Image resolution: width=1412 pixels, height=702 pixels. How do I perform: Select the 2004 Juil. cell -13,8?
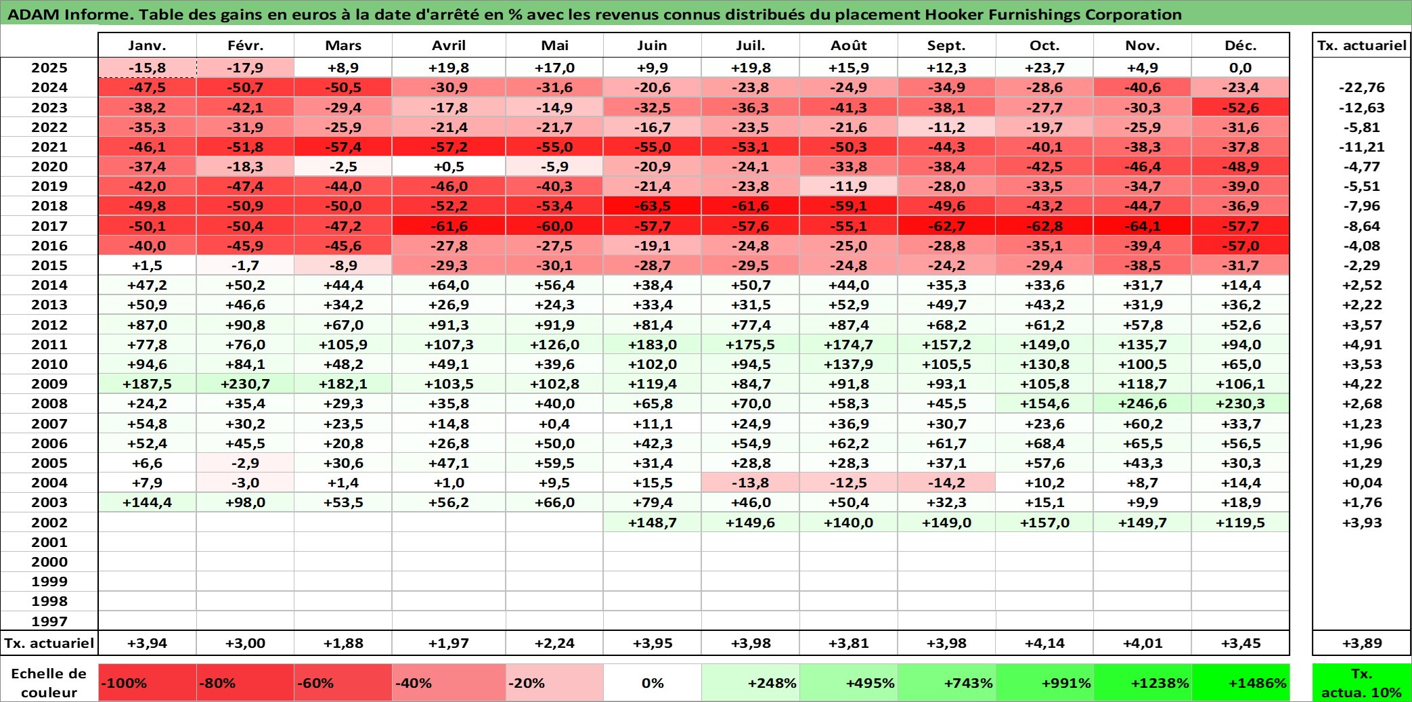[751, 483]
